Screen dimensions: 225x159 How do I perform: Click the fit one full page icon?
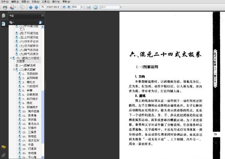coord(95,7)
